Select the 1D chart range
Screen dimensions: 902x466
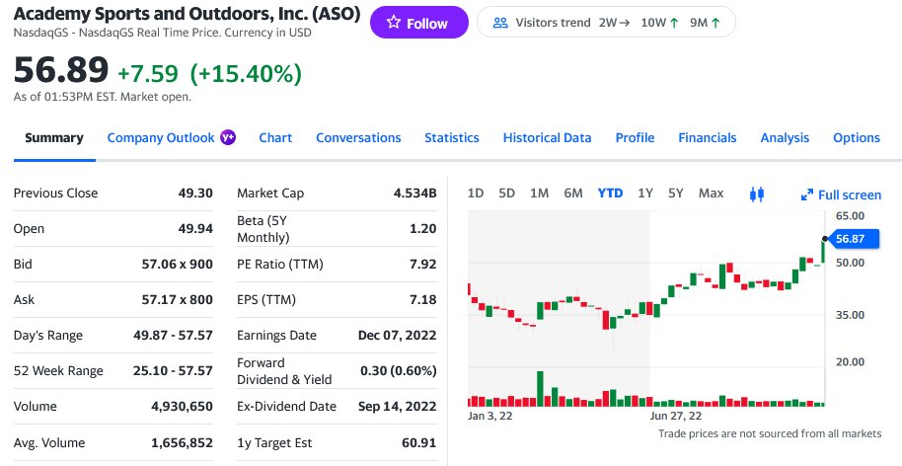pos(476,194)
